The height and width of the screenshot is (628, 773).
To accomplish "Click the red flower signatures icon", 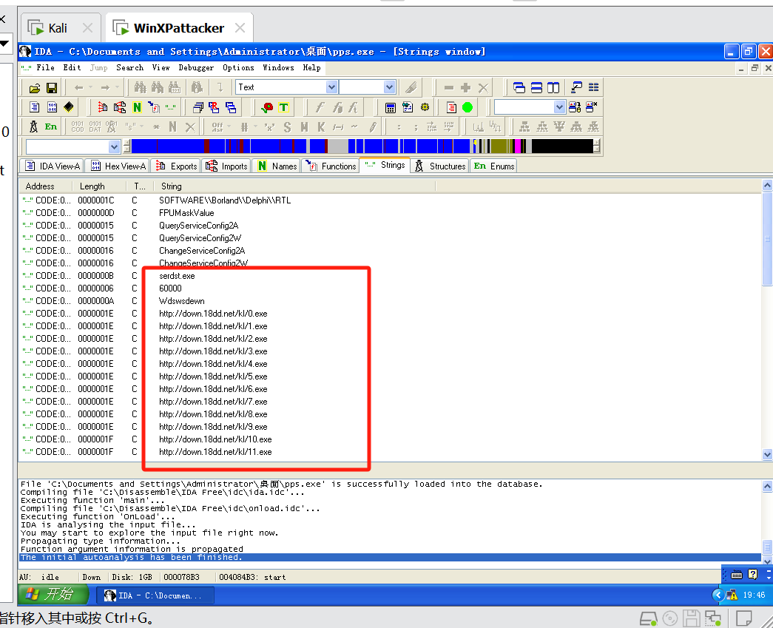I will pyautogui.click(x=267, y=107).
